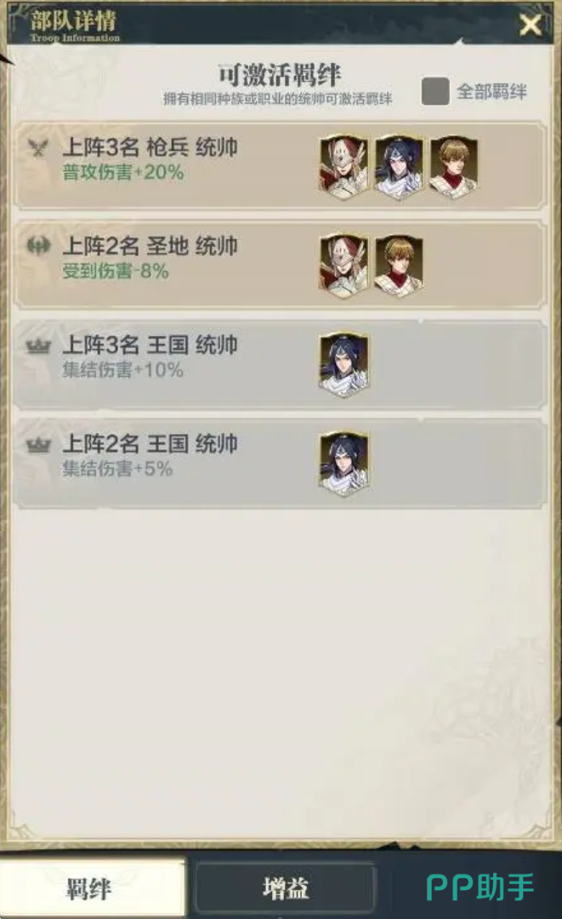Screen dimensions: 562x919
Task: Select the 上阵3名 枪兵 统帅 bond entry
Action: click(x=280, y=166)
